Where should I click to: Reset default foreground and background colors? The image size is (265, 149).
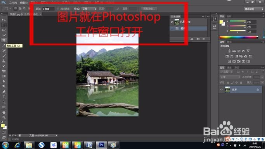pyautogui.click(x=2, y=121)
